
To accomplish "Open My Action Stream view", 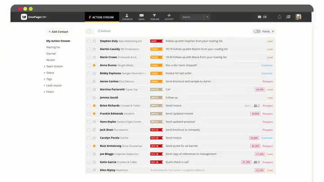I will pyautogui.click(x=58, y=41).
